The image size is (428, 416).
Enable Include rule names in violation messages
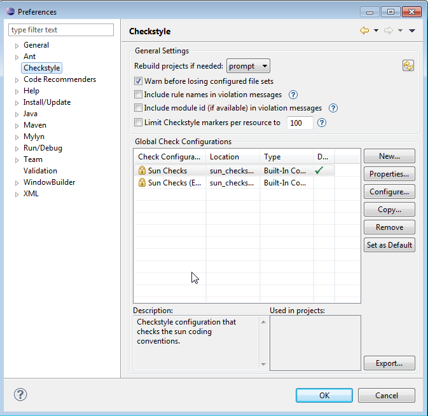pos(138,95)
